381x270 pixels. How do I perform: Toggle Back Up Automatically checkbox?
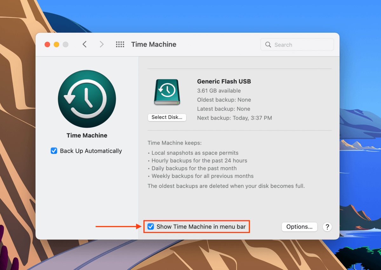pos(54,151)
